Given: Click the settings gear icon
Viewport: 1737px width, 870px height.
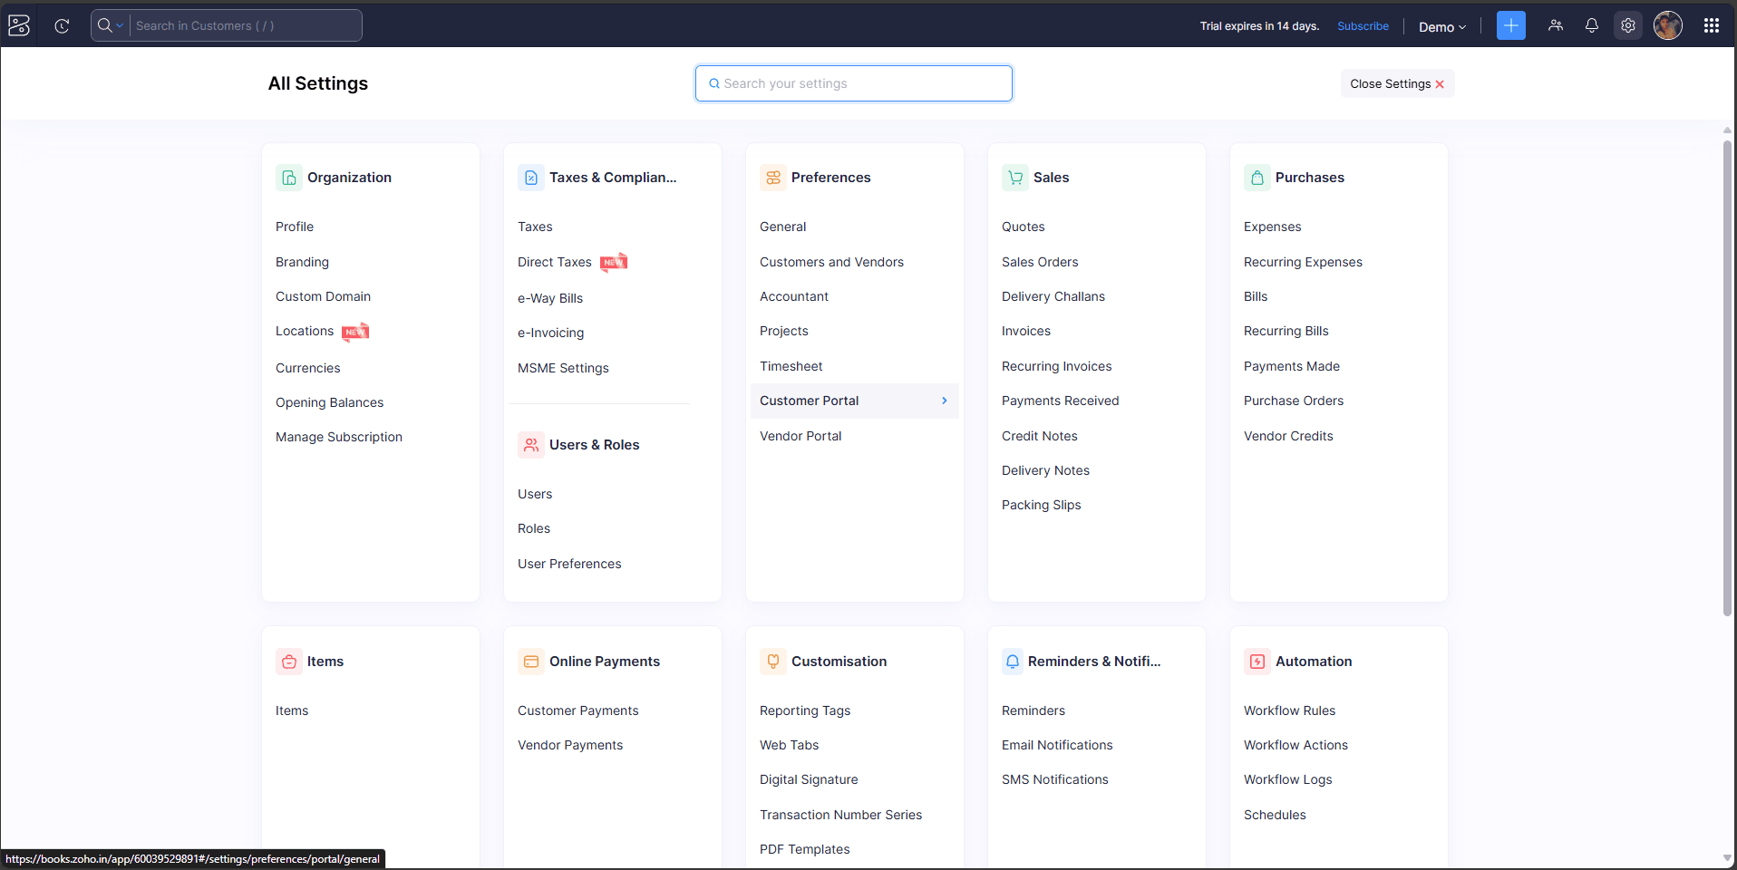Looking at the screenshot, I should click(1628, 25).
